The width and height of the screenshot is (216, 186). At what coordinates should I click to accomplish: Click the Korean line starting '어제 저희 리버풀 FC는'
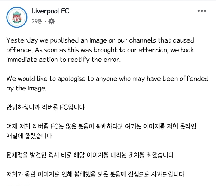101,126
